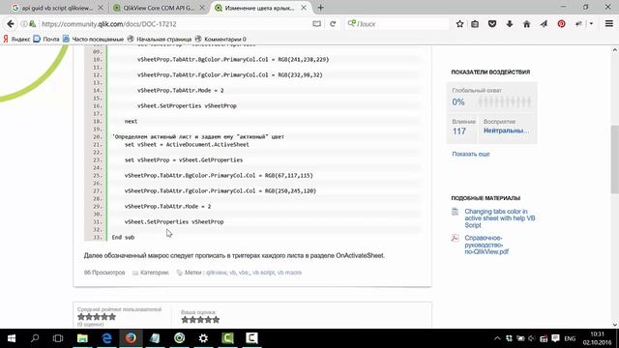Rate the document using Ваша оценка stars
Screen dimensions: 619x348
click(200, 320)
